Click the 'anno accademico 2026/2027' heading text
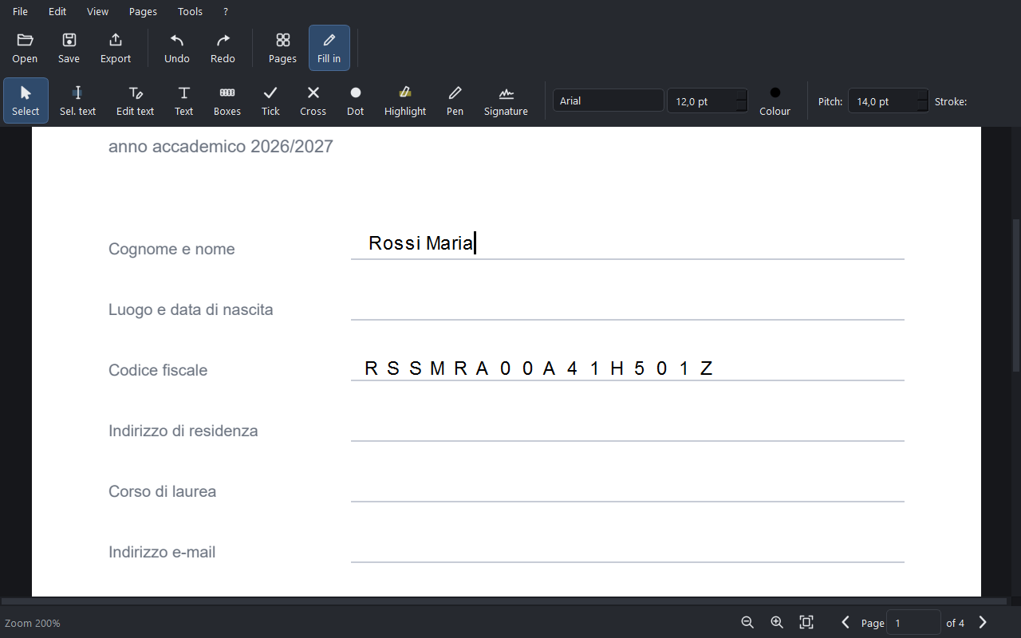Screen dimensions: 1021x638 coord(221,147)
